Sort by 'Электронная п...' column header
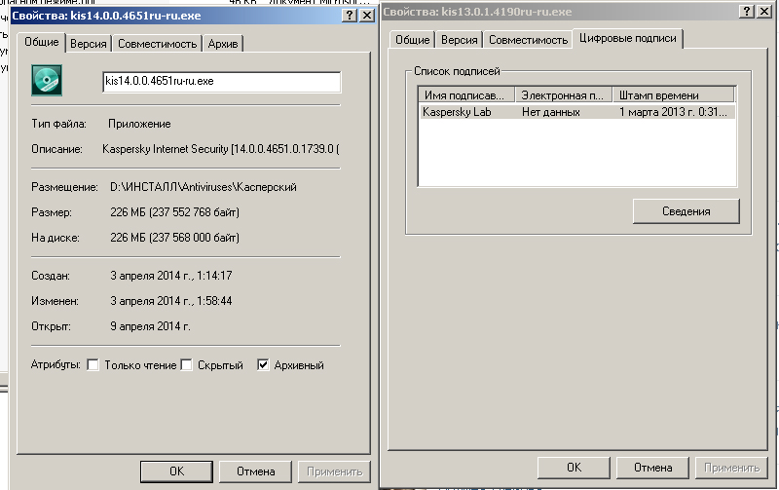Viewport: 779px width, 490px height. coord(564,94)
